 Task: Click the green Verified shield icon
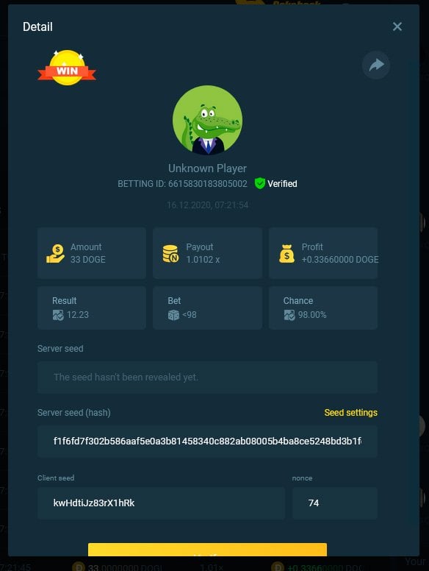point(259,183)
